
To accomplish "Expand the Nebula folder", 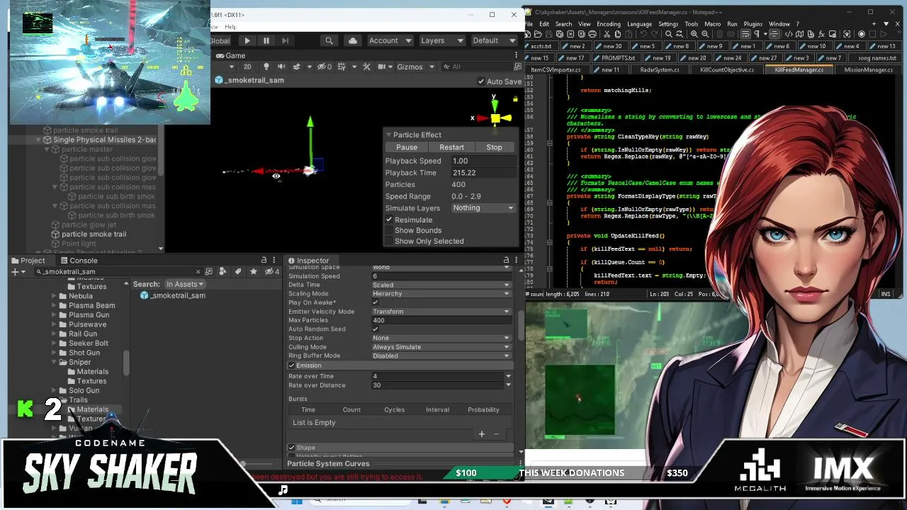I will tap(54, 296).
